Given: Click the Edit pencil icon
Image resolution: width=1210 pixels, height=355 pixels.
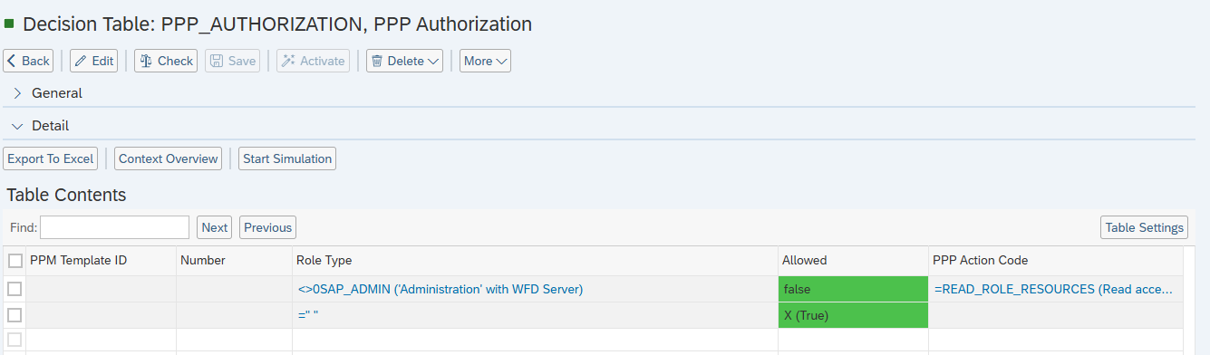Looking at the screenshot, I should click(80, 61).
